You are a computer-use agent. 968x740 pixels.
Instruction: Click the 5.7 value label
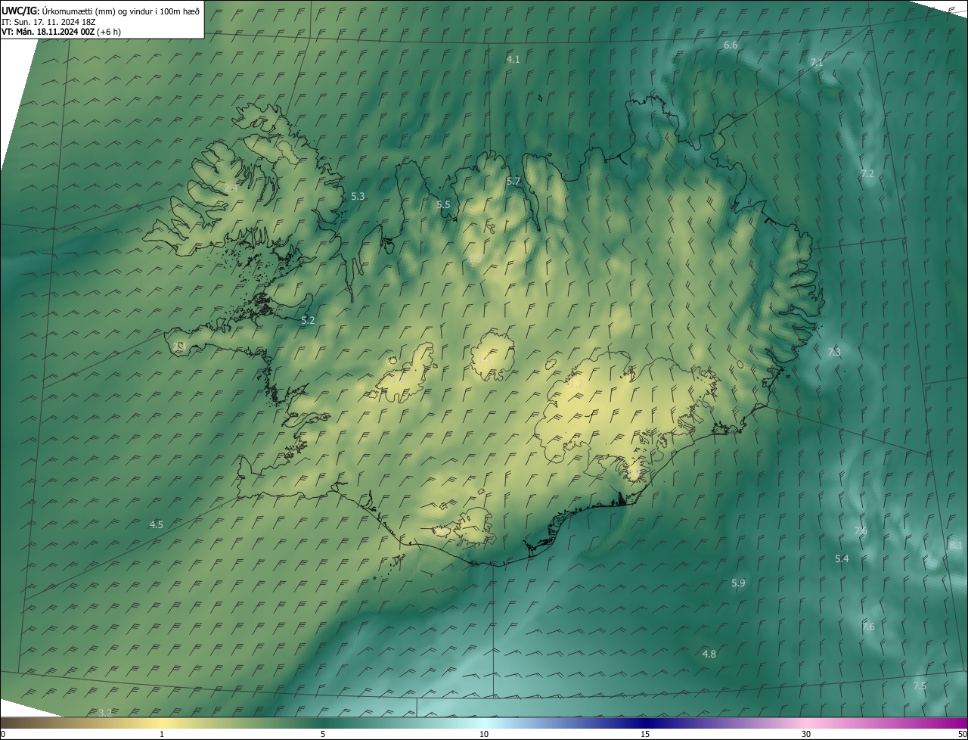click(513, 181)
